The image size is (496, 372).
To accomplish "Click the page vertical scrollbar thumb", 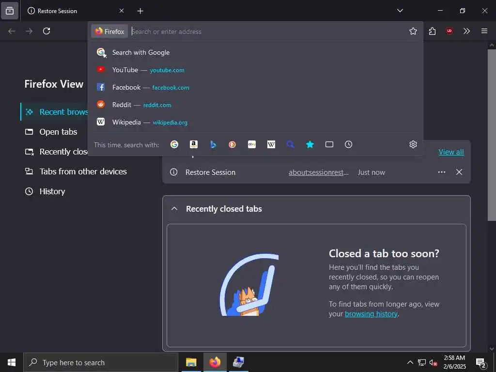I will (x=492, y=135).
